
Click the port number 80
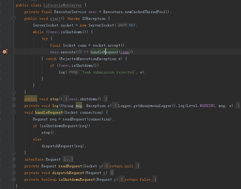131,25
